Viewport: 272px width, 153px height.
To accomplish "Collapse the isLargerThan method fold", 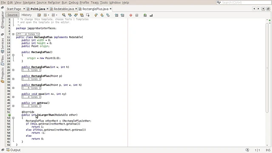I will click(13, 118).
